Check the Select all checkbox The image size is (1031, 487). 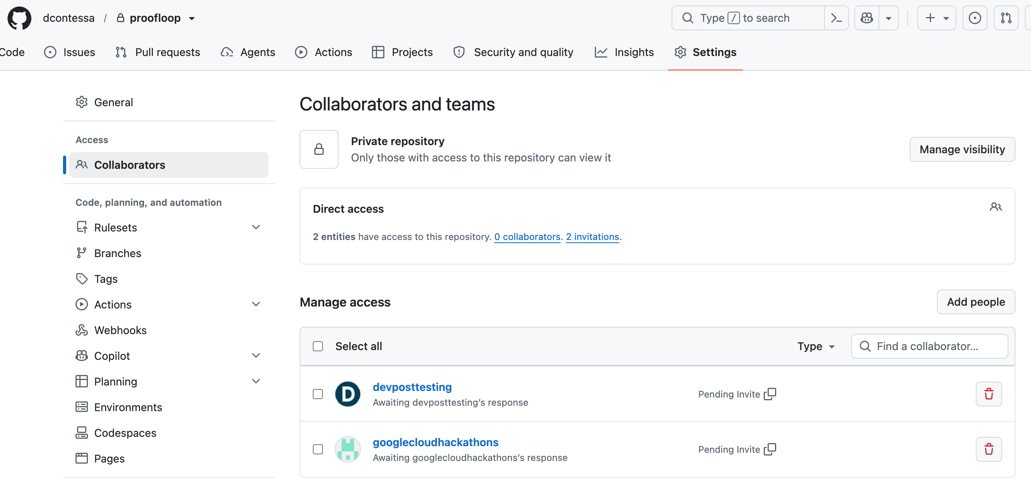(318, 346)
